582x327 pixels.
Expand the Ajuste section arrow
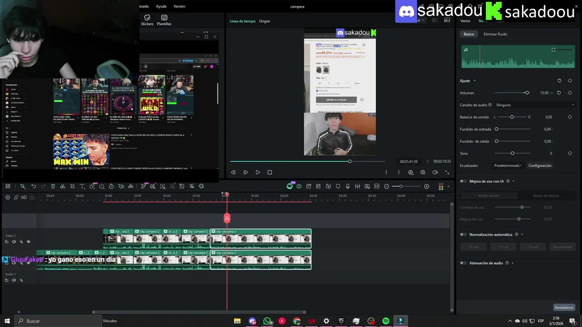point(474,81)
